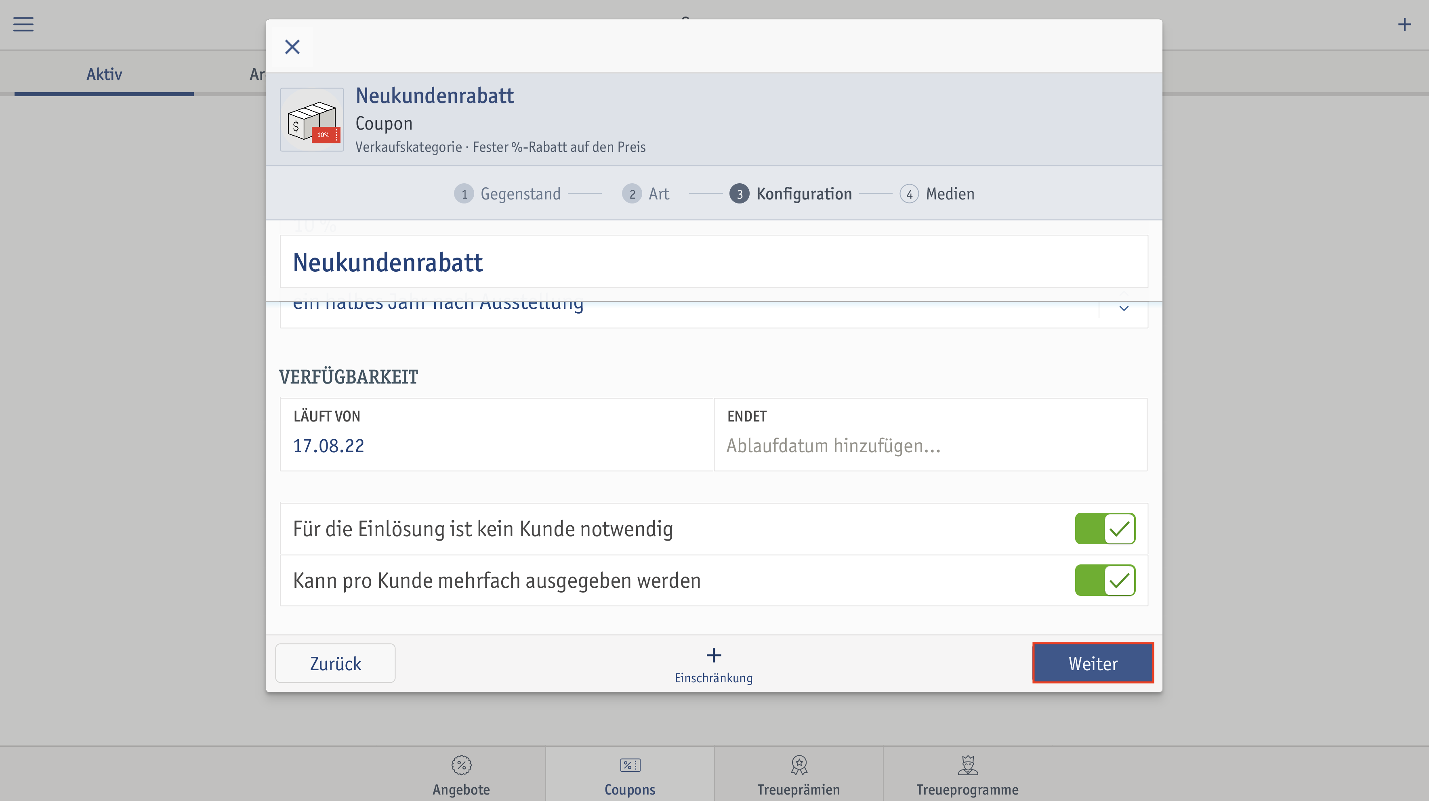Click the VERFÜGBARKEIT section heading
The image size is (1429, 801).
pos(349,377)
